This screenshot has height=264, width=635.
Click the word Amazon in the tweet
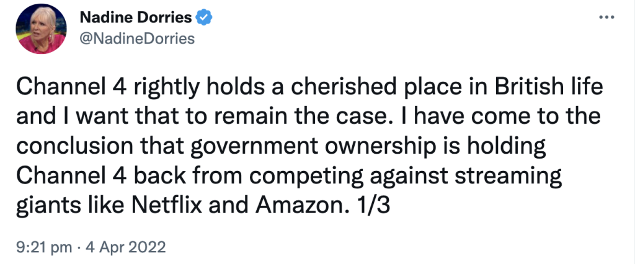298,205
